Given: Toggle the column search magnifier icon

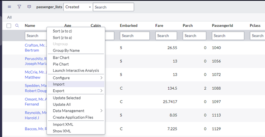Looking at the screenshot, I should click(17, 26).
